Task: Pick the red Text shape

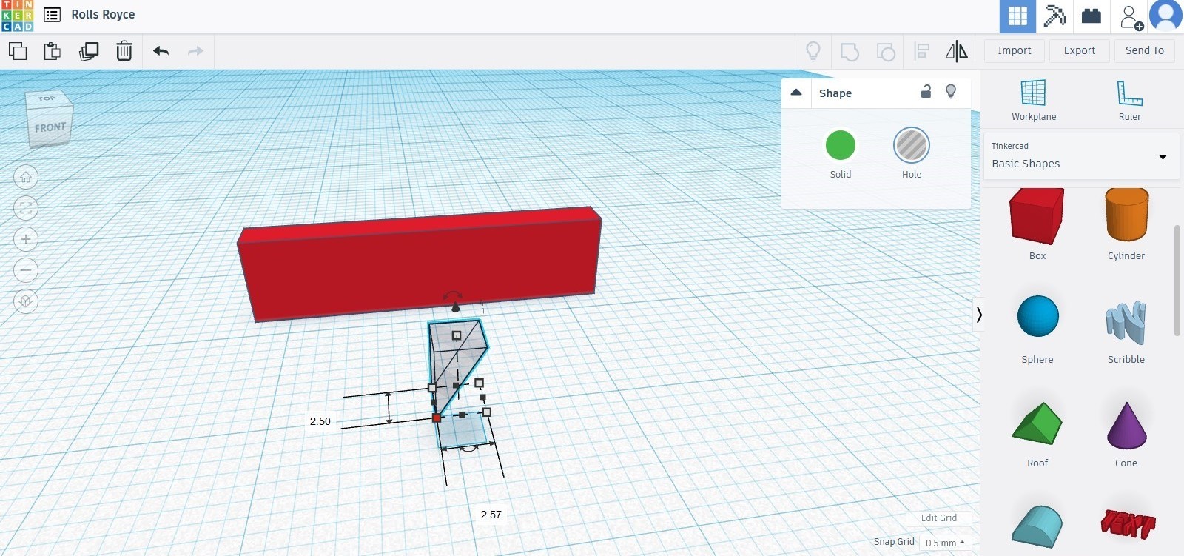Action: point(1127,523)
